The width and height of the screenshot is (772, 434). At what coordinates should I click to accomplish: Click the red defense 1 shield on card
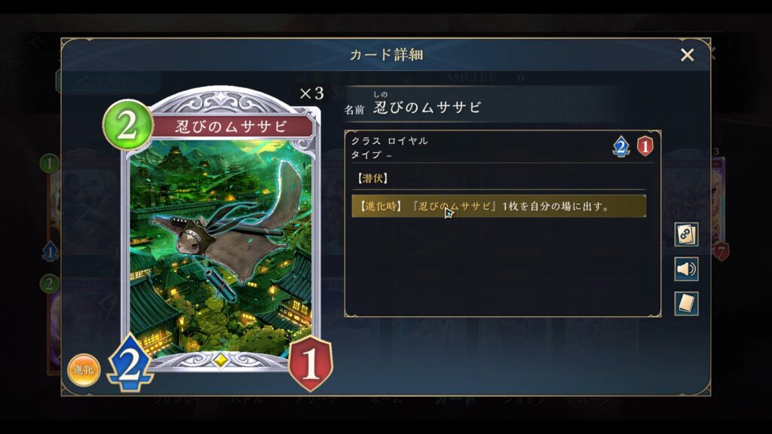310,363
